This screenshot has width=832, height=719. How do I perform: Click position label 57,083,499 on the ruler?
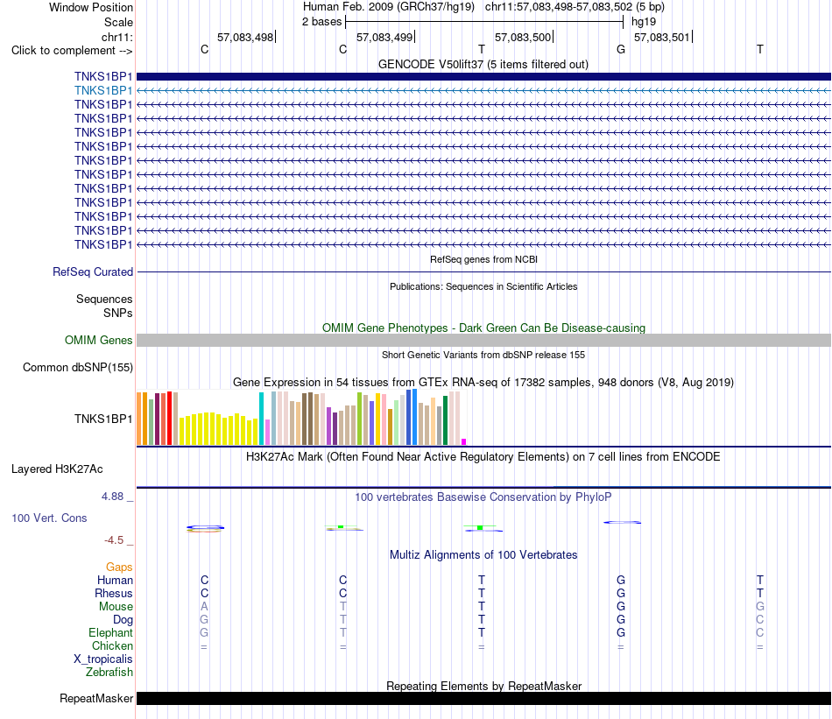click(x=384, y=37)
